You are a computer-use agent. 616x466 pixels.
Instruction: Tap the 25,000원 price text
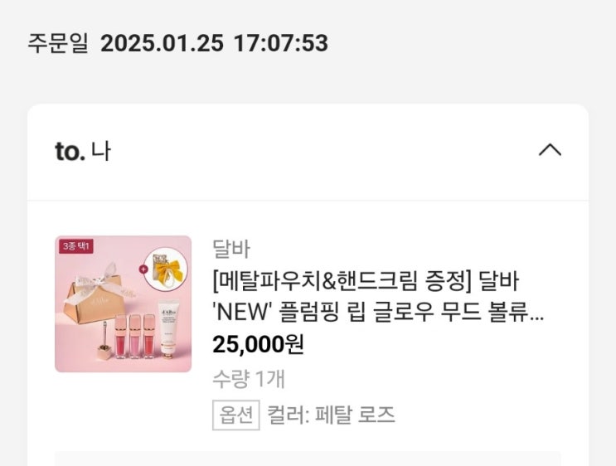point(258,344)
